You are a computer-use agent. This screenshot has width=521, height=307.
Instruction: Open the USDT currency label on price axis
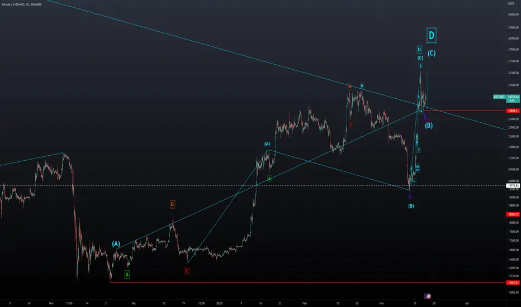[511, 3]
